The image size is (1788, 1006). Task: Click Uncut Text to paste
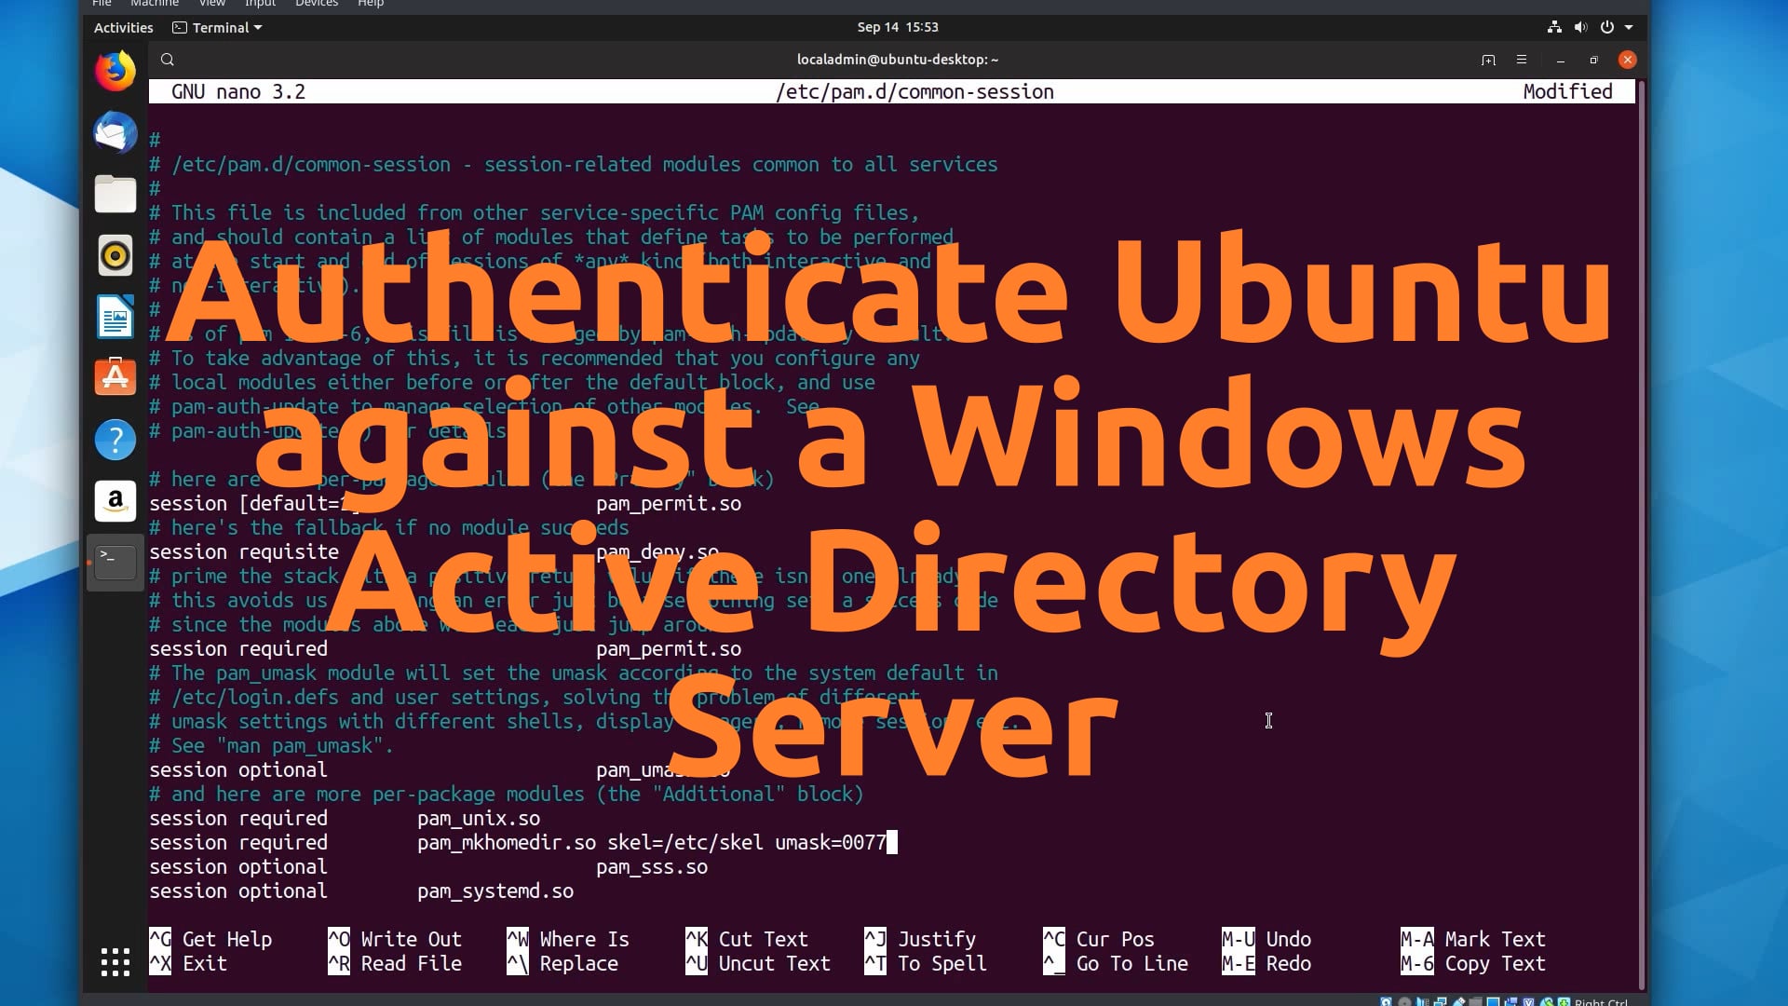click(772, 963)
